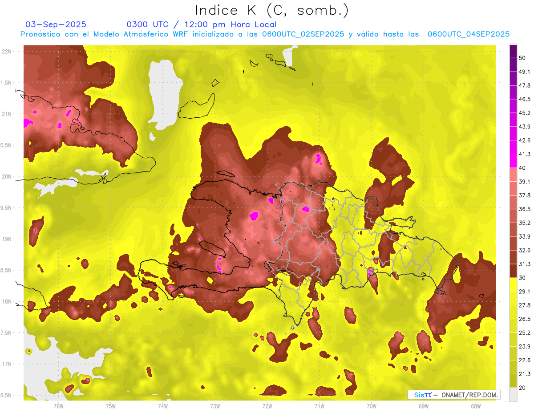Click the '41.3' colorbar label
The image size is (534, 412).
click(525, 154)
